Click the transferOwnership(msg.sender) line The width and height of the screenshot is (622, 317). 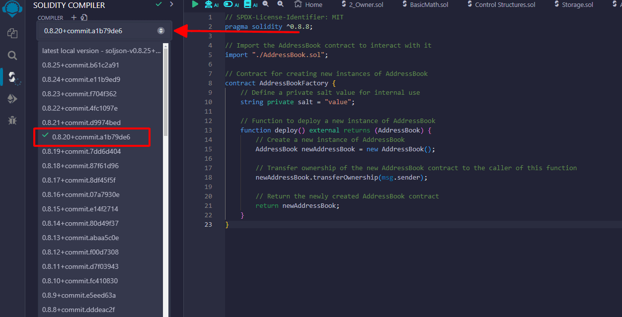341,177
